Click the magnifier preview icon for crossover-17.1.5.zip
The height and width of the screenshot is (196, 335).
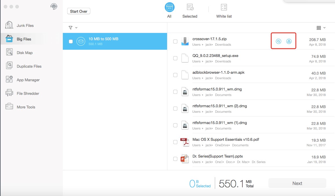point(278,41)
